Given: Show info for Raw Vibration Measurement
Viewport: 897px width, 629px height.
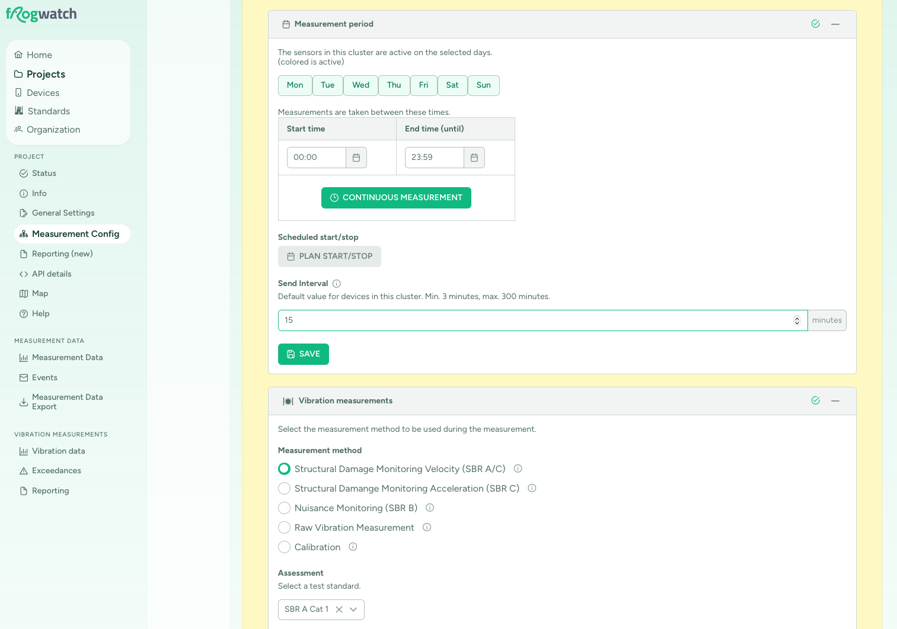Looking at the screenshot, I should 427,527.
